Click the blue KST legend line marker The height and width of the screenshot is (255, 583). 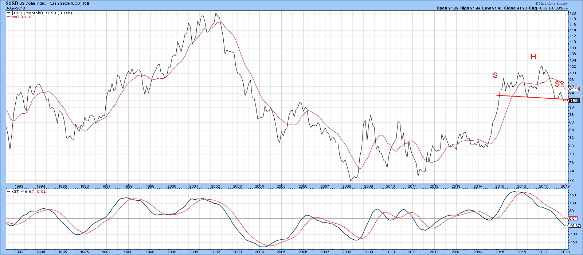point(9,191)
